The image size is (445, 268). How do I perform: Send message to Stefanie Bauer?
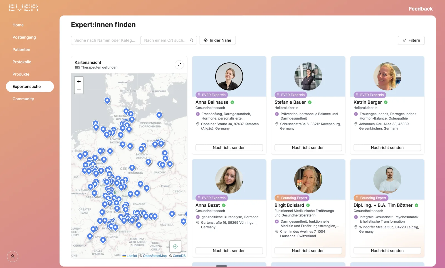point(308,148)
